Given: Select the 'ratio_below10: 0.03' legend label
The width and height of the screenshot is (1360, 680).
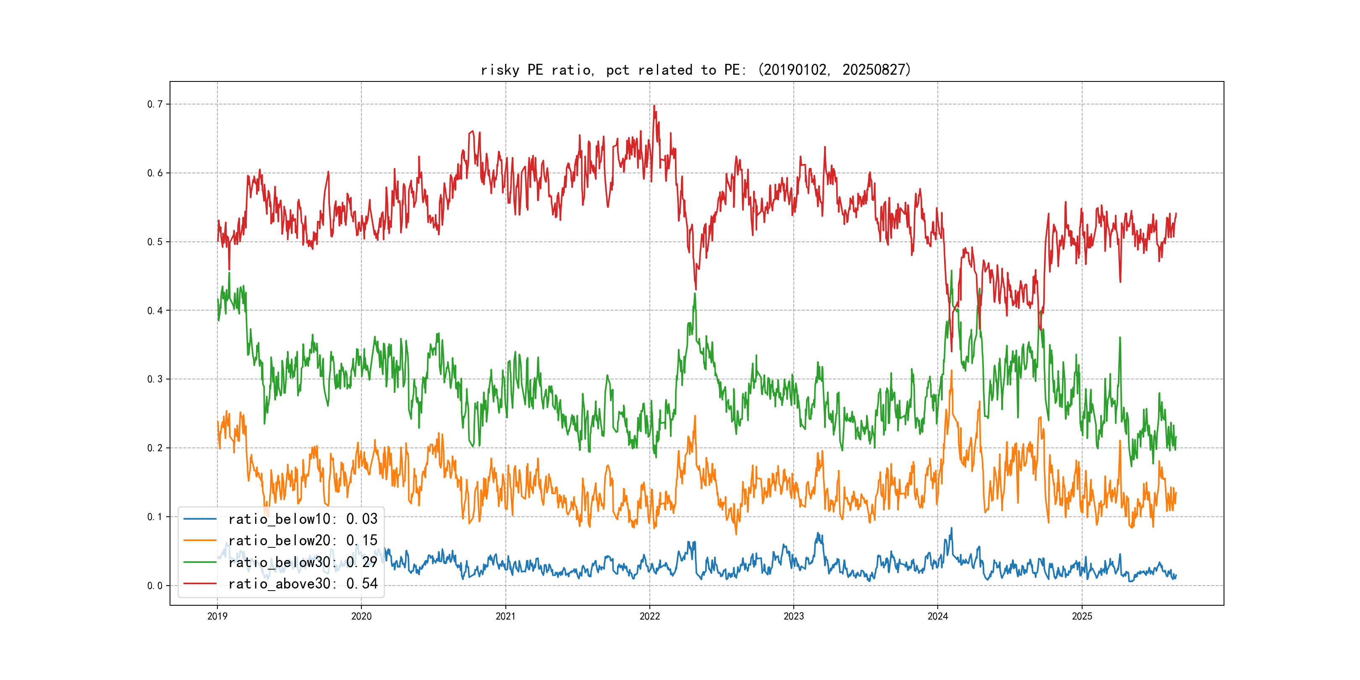Looking at the screenshot, I should [x=303, y=519].
